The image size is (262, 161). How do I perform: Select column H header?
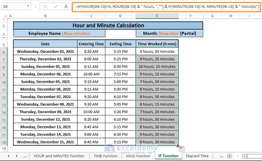pyautogui.click(x=231, y=16)
